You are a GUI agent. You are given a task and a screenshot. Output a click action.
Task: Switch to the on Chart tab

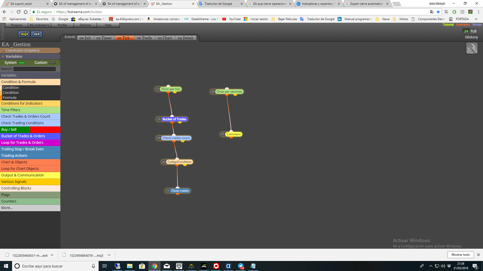(165, 38)
